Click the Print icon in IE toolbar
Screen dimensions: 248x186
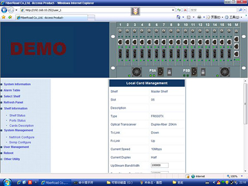point(199,17)
